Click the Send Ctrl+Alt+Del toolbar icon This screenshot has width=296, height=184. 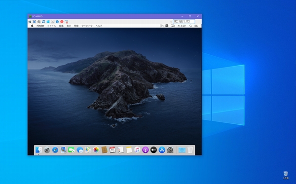(30, 22)
